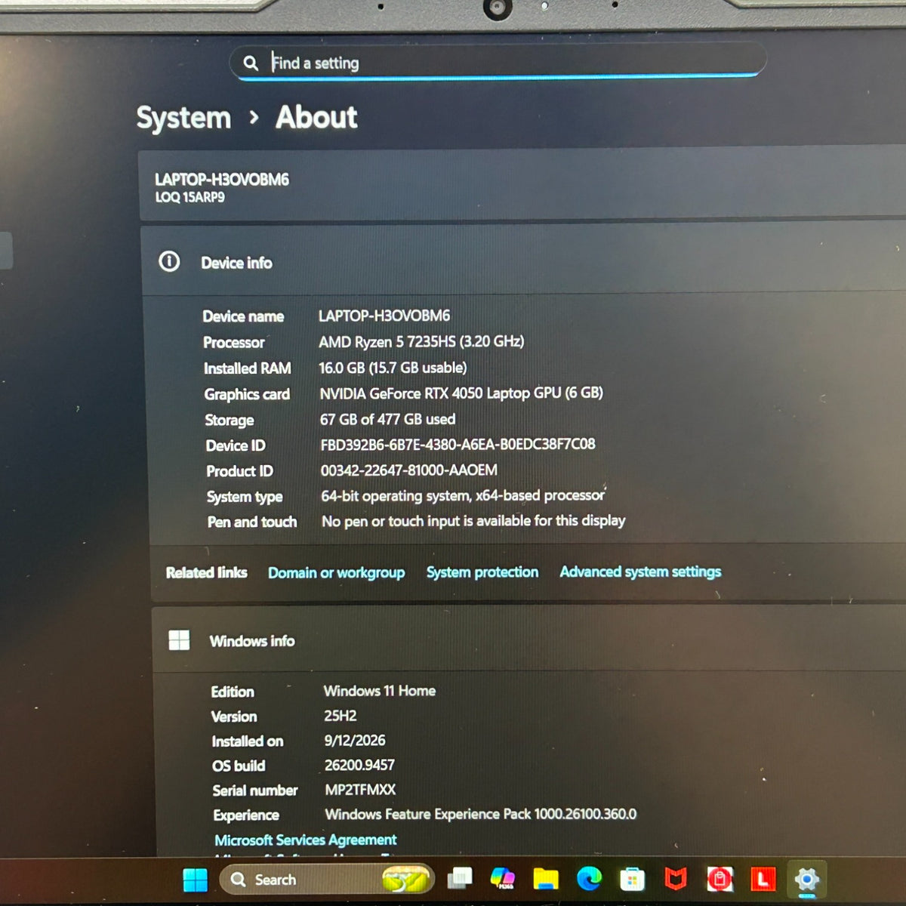Open the red L Lenovo app on taskbar
Viewport: 906px width, 906px height.
pos(763,879)
